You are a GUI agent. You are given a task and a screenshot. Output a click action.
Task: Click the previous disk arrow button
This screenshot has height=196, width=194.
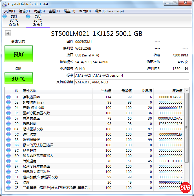pyautogui.click(x=8, y=33)
